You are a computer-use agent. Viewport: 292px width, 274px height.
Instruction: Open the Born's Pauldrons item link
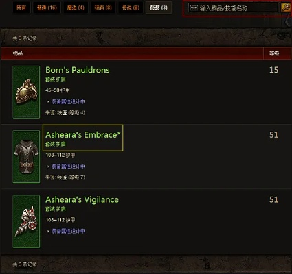click(x=78, y=70)
